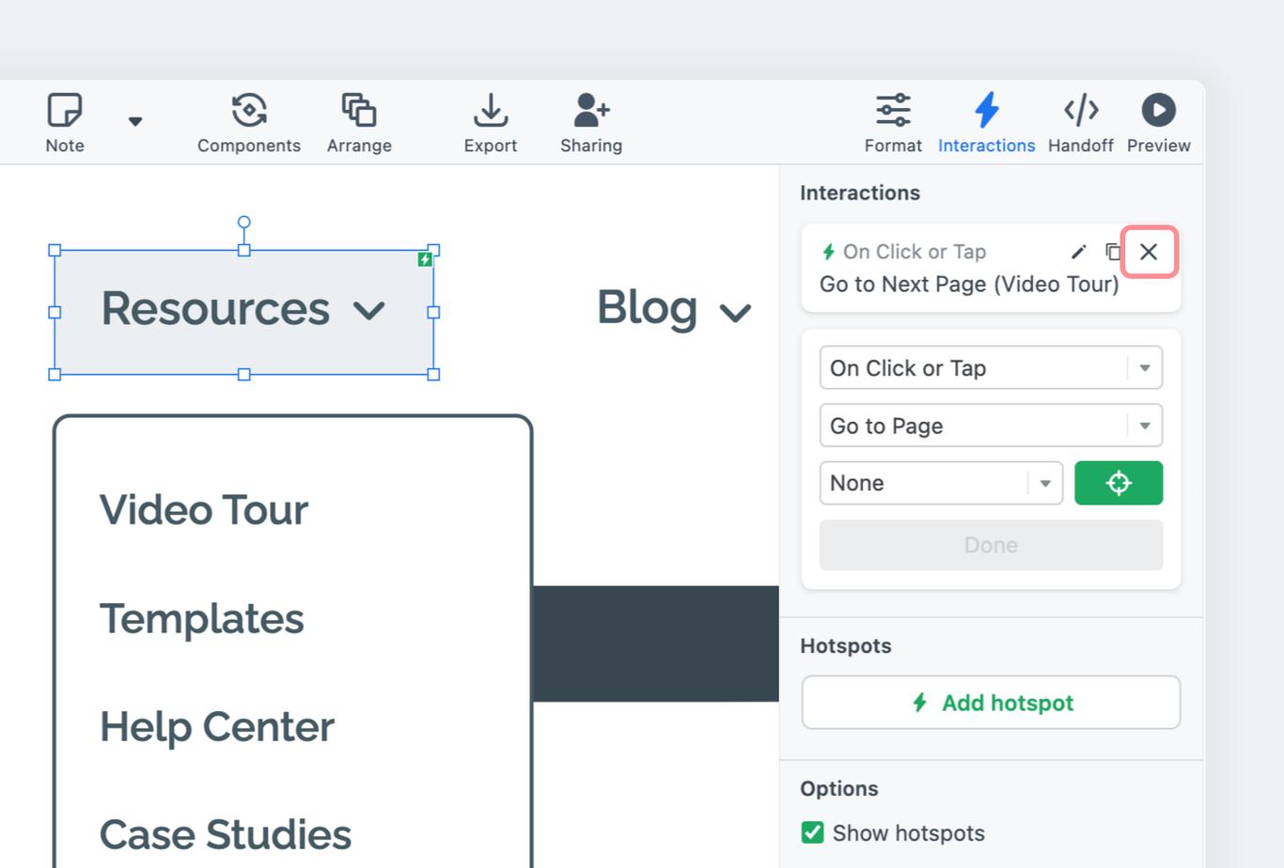Image resolution: width=1284 pixels, height=868 pixels.
Task: Click the dark banner rectangle on canvas
Action: 656,643
